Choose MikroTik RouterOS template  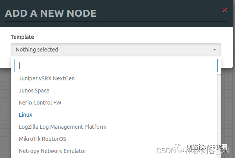tap(43, 139)
